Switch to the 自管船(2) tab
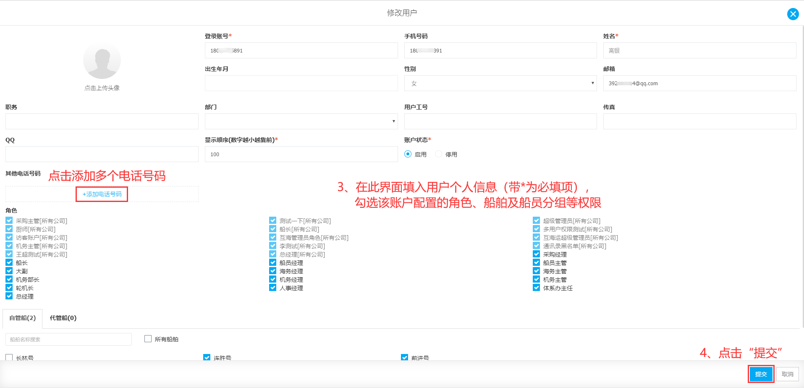The image size is (804, 388). [23, 318]
